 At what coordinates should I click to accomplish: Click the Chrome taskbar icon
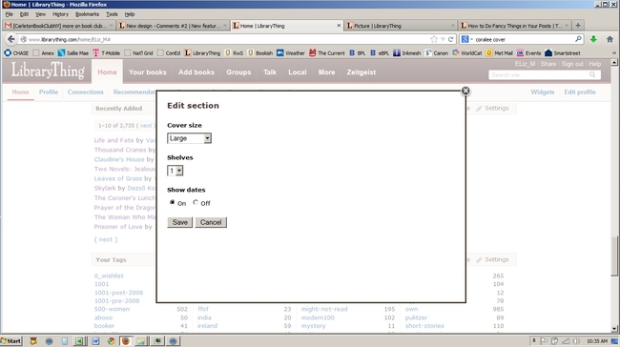click(x=111, y=340)
